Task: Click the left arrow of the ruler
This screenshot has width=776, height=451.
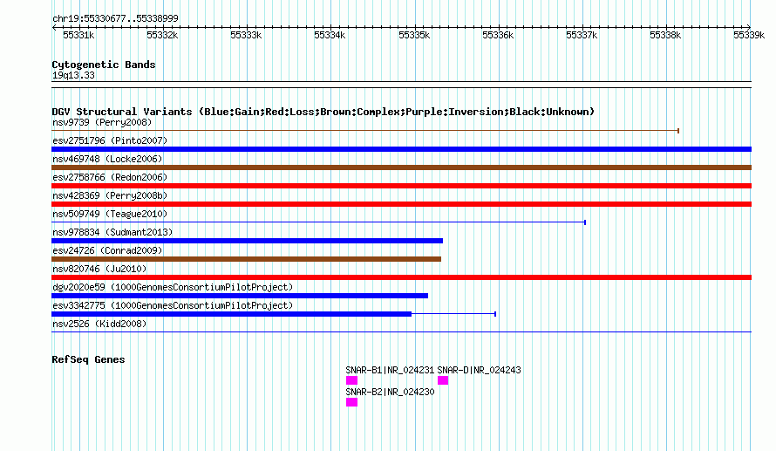Action: [54, 28]
